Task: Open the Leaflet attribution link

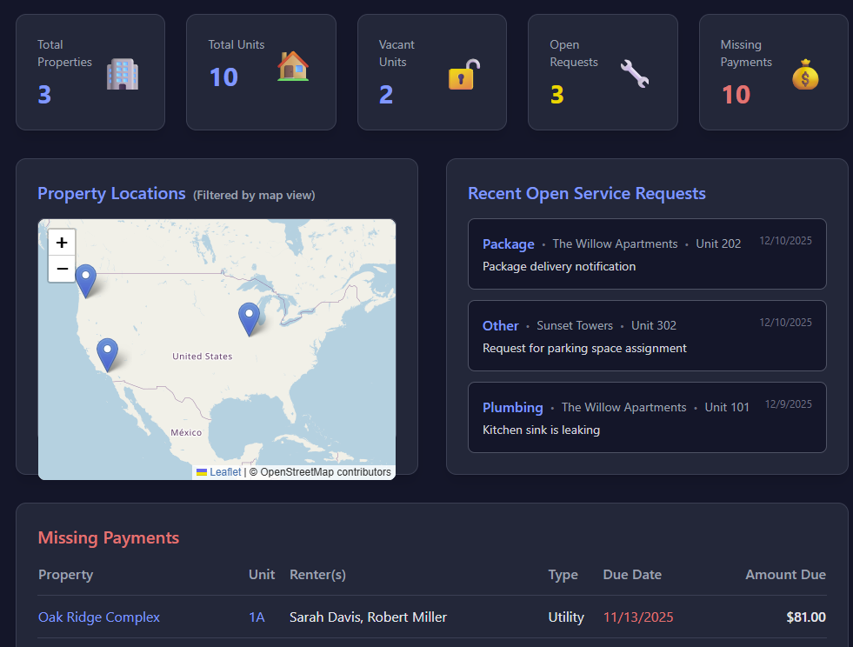Action: point(224,472)
